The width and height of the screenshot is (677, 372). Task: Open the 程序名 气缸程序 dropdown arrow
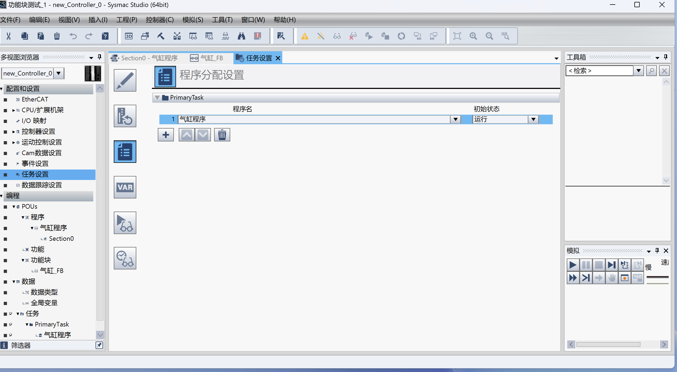pyautogui.click(x=455, y=119)
